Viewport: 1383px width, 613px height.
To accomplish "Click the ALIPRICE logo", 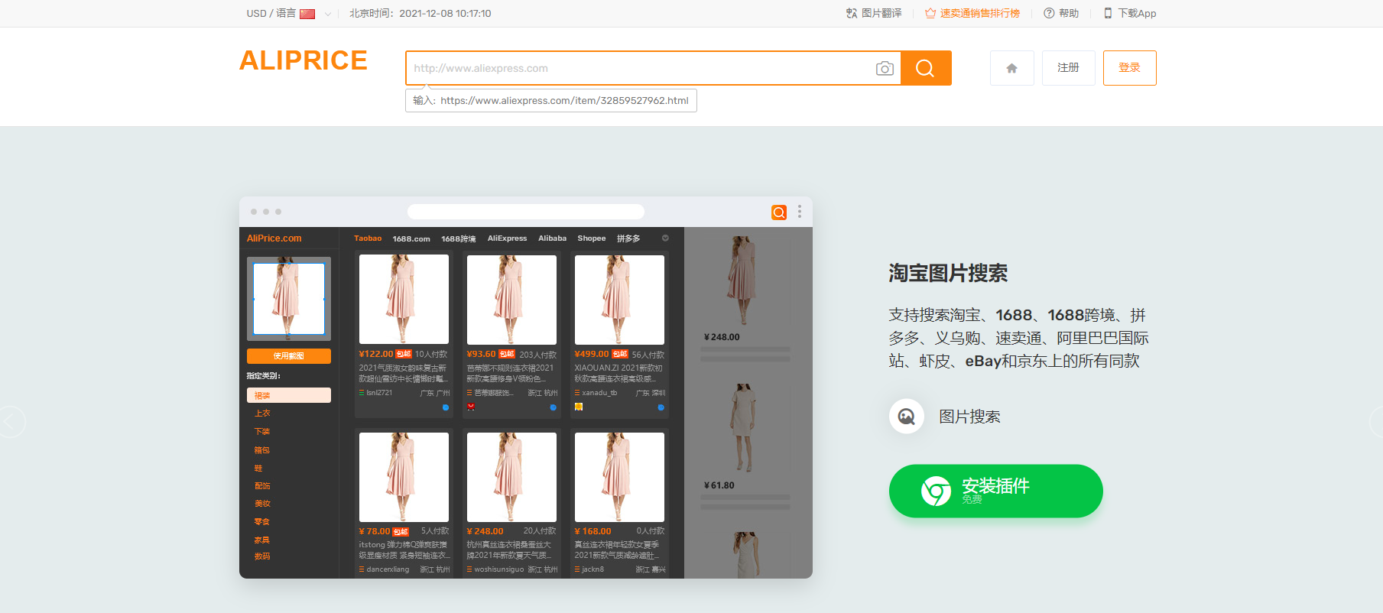I will pyautogui.click(x=304, y=60).
